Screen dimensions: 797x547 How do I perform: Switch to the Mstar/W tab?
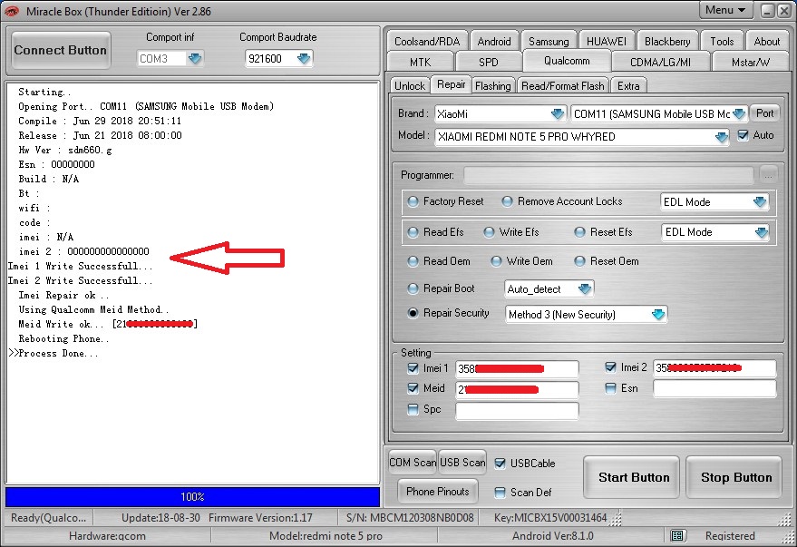coord(751,62)
